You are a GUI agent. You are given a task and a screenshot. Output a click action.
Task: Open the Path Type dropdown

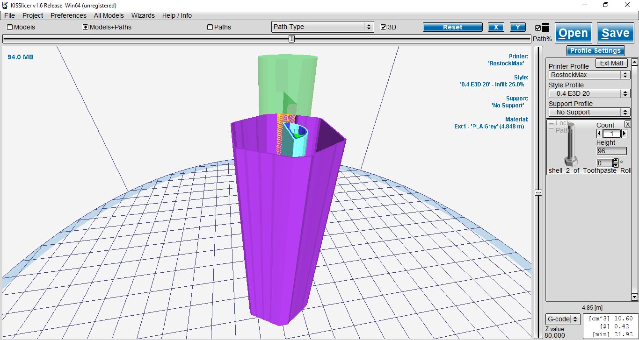pyautogui.click(x=323, y=27)
